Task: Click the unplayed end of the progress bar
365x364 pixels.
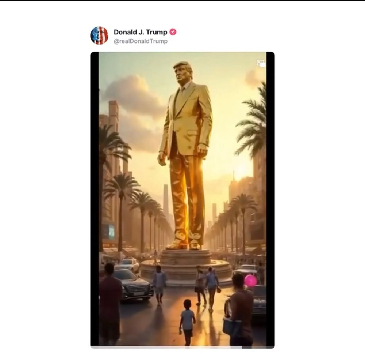Action: (258, 347)
